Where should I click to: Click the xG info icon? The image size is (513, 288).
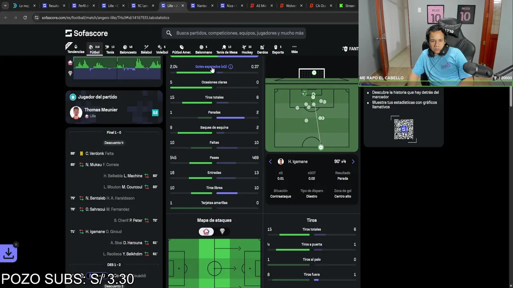(230, 67)
